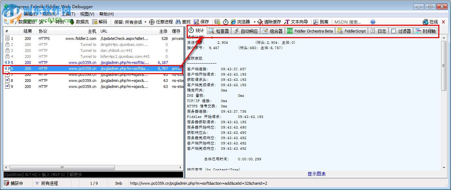This screenshot has width=451, height=190.
Task: Click 查找 (Find) binoculars button
Action: click(x=183, y=22)
